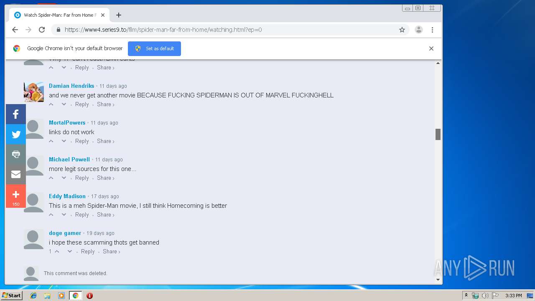Open the Windows Start menu
Screen dimensions: 535x301
click(x=11, y=296)
